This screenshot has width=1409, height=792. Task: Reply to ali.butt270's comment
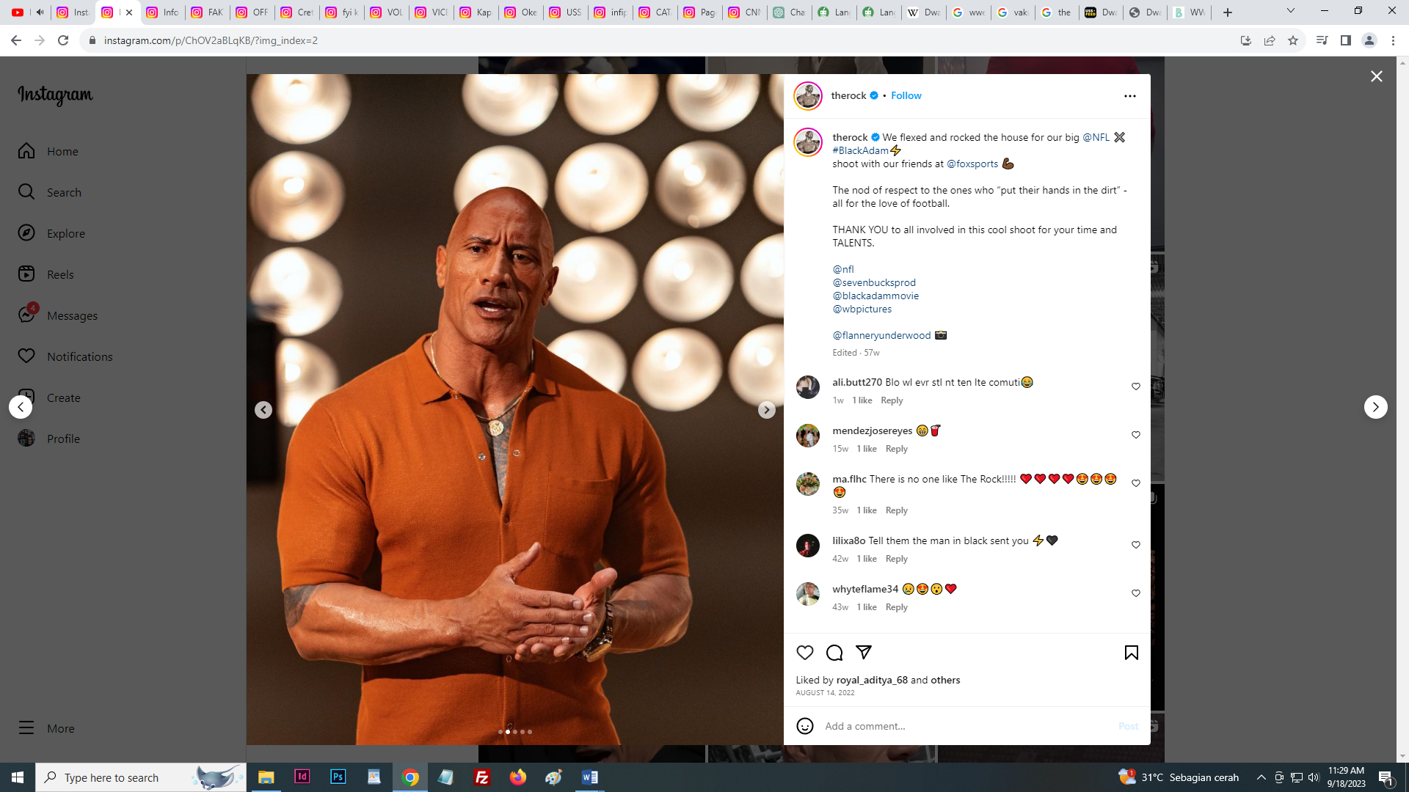(892, 400)
